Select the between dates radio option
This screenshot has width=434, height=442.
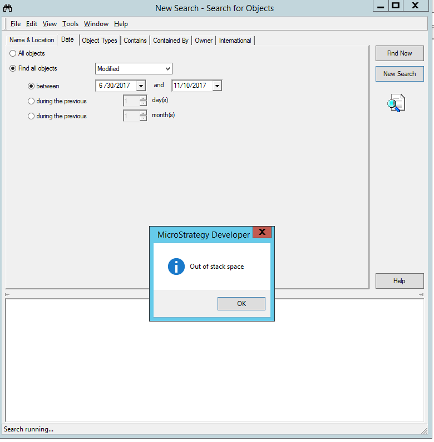(x=31, y=86)
